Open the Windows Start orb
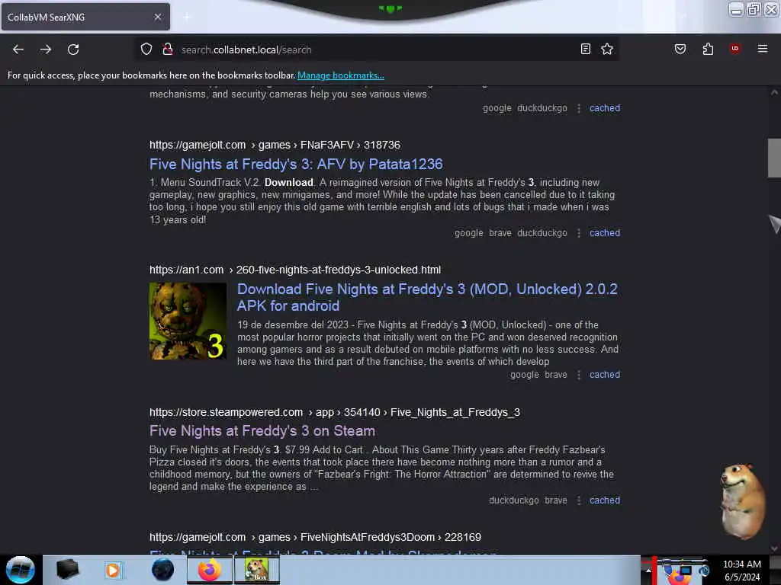Image resolution: width=781 pixels, height=585 pixels. 21,570
